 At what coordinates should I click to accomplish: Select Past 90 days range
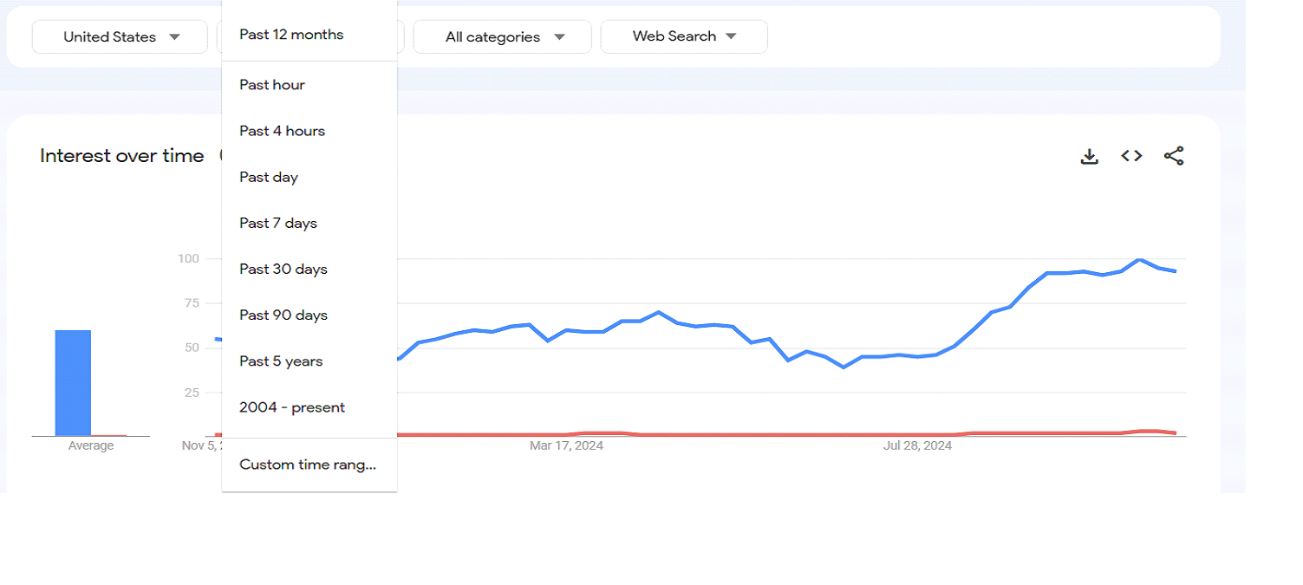click(283, 315)
